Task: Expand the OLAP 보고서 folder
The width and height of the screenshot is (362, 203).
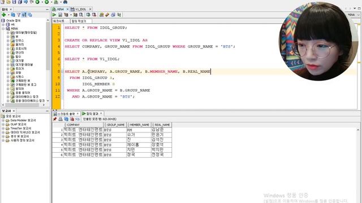Action: click(3, 124)
